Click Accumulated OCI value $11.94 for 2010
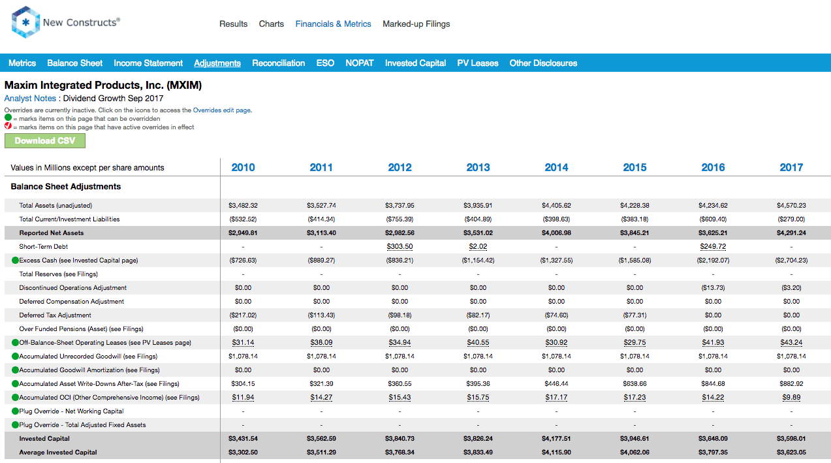This screenshot has width=831, height=463. coord(243,398)
